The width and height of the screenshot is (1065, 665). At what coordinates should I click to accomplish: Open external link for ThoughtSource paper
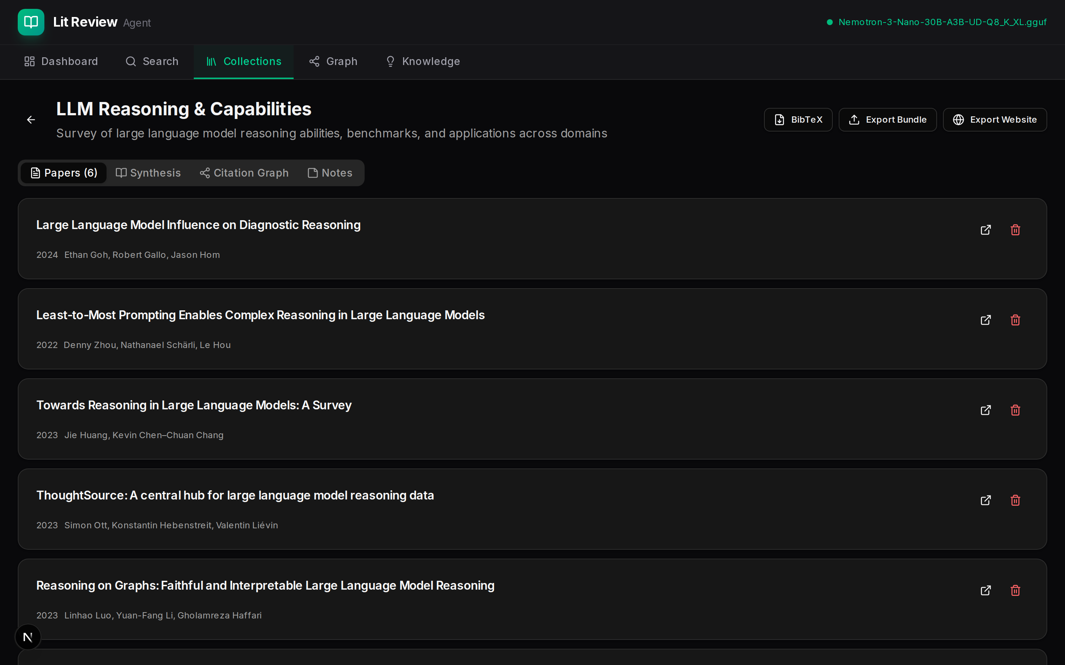coord(985,501)
